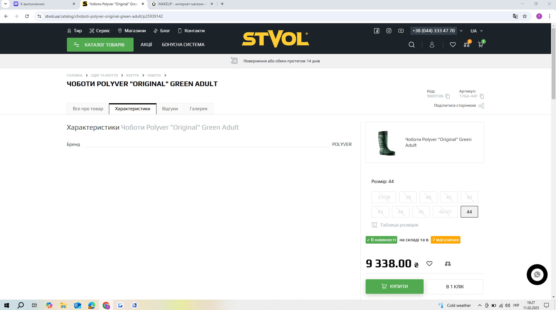Open the user account icon
This screenshot has height=310, width=556.
click(x=432, y=45)
